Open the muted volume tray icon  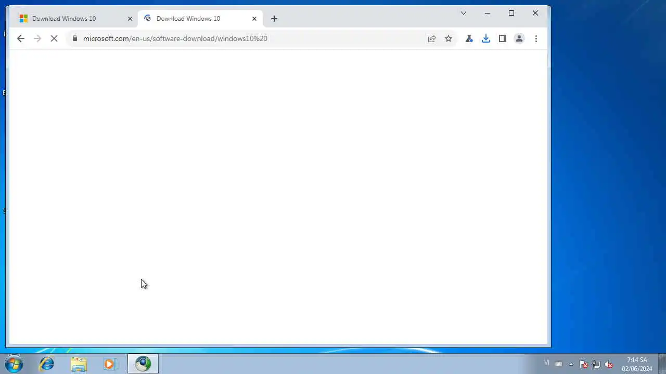pyautogui.click(x=609, y=364)
